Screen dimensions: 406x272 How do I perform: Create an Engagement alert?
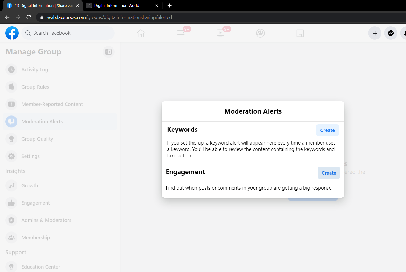click(329, 173)
